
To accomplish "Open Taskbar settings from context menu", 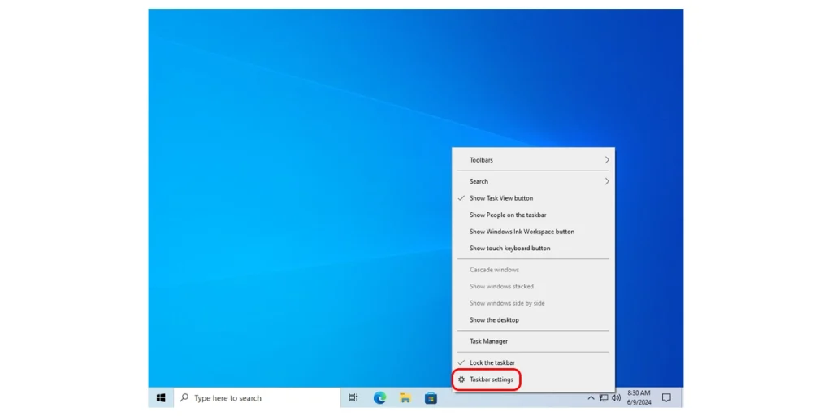I will (533, 379).
